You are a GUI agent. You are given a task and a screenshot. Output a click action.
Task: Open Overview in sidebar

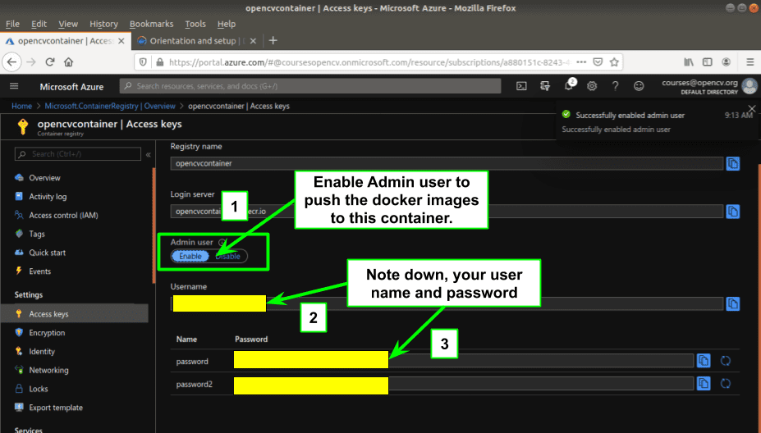click(44, 178)
